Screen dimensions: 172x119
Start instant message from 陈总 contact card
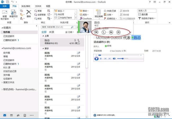pyautogui.click(x=96, y=32)
